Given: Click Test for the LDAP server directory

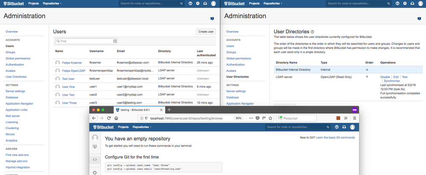Looking at the screenshot, I should point(405,77).
